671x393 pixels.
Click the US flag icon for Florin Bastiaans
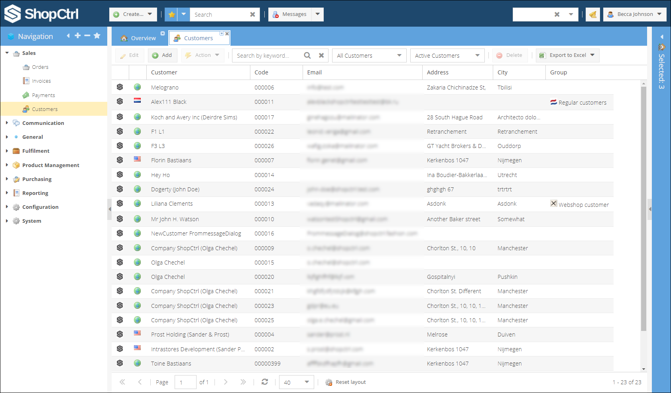pyautogui.click(x=138, y=159)
